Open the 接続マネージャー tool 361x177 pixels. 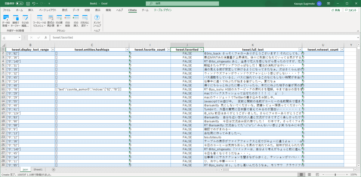coord(16,20)
